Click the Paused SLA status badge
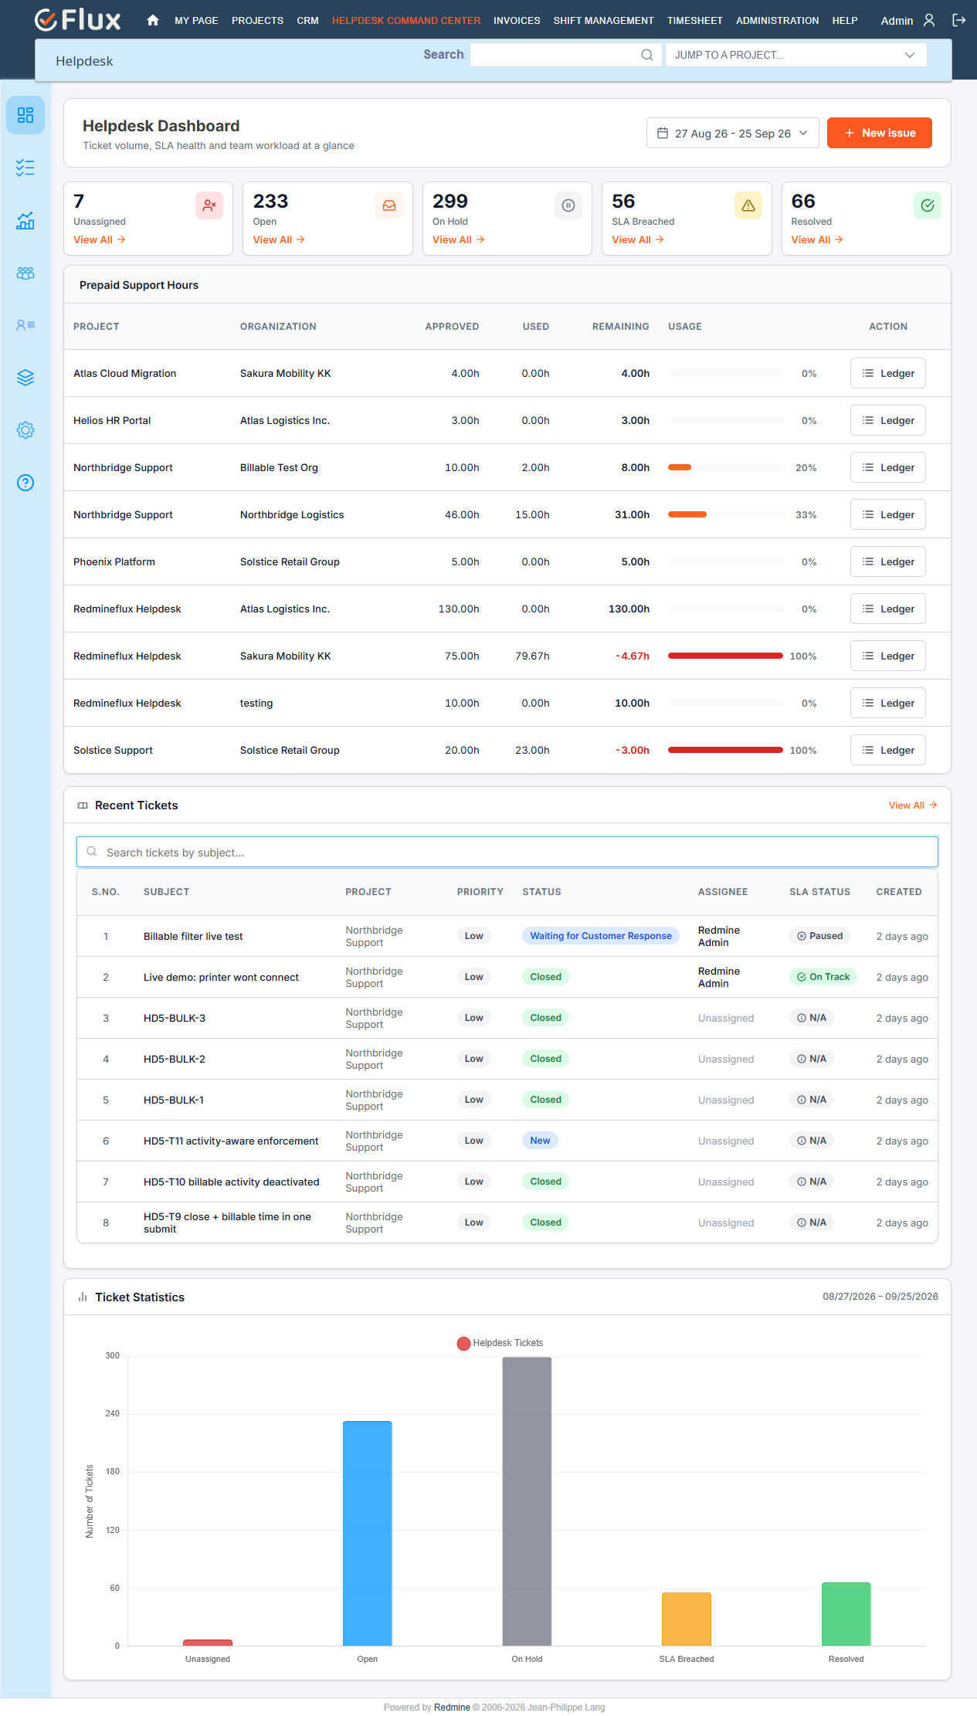The height and width of the screenshot is (1716, 977). (820, 936)
